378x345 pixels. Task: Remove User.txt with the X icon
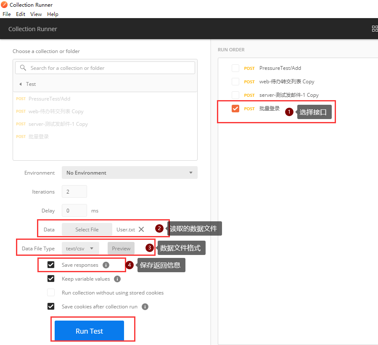[x=141, y=229]
